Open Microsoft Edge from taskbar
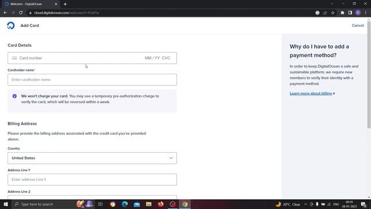371x209 pixels. [125, 204]
